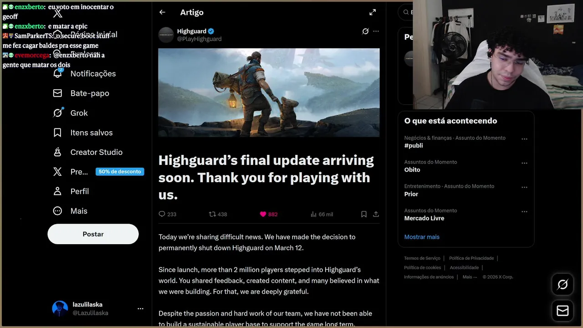Open Política de Privacidade link
The height and width of the screenshot is (328, 583).
click(x=471, y=258)
